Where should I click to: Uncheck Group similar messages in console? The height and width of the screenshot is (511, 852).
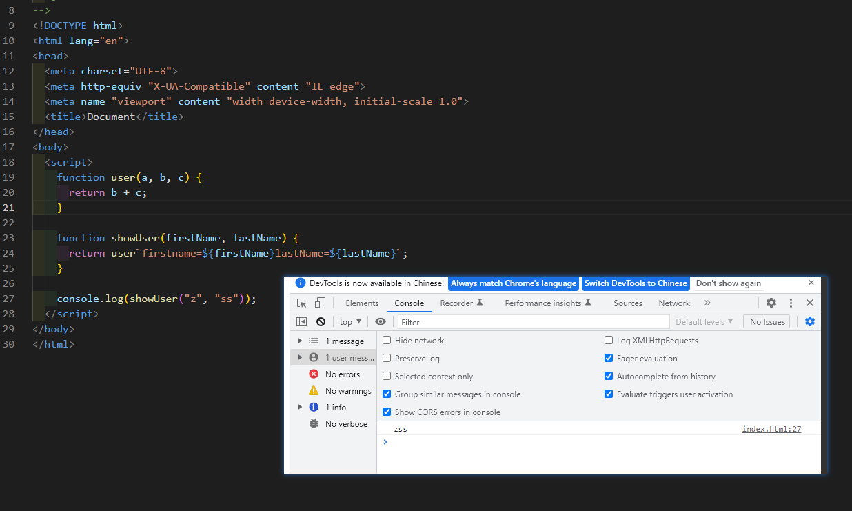[387, 394]
